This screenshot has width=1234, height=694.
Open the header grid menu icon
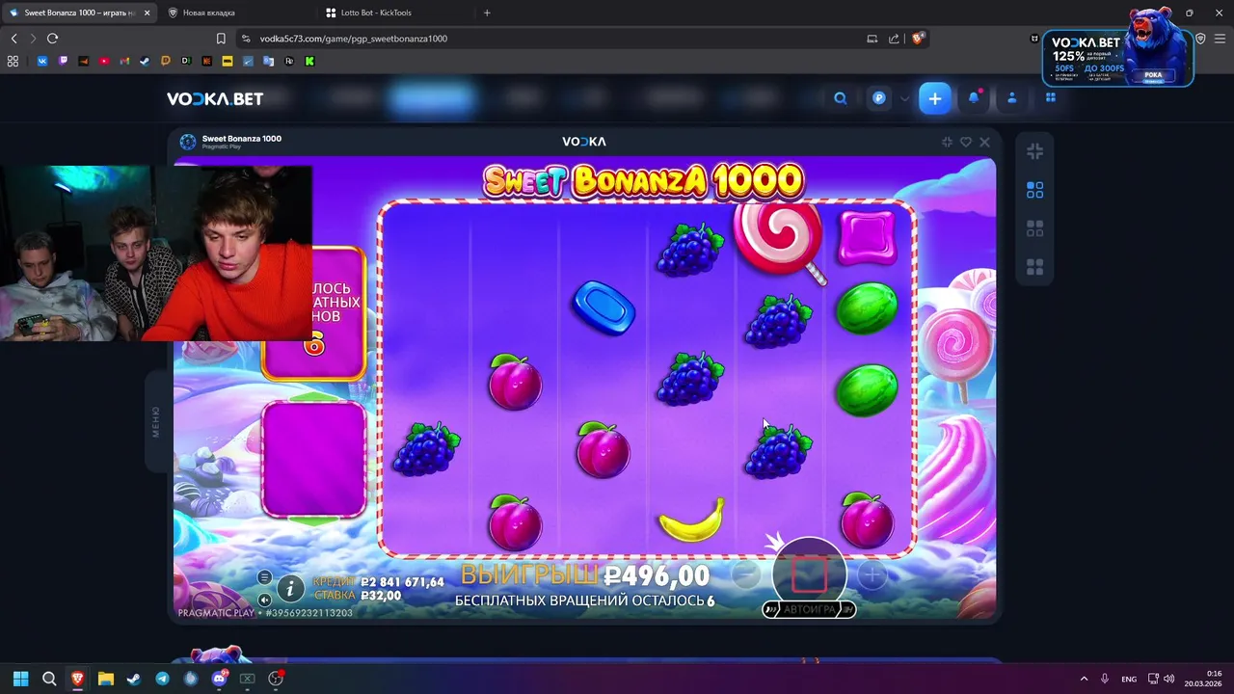point(1051,98)
